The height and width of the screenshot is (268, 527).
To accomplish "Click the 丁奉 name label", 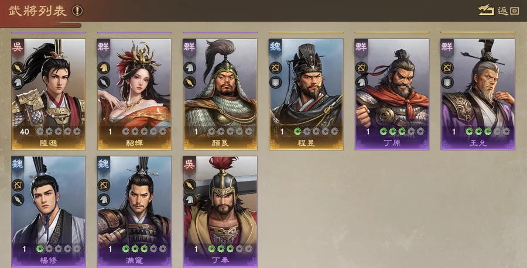I will tap(220, 260).
